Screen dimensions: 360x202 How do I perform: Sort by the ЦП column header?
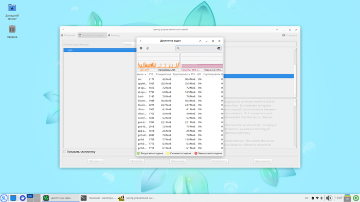pyautogui.click(x=199, y=74)
